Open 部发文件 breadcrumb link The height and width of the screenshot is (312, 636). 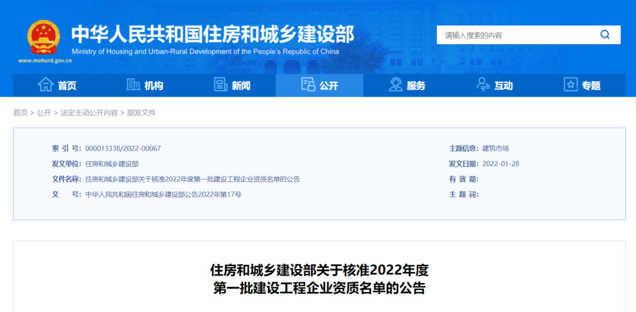pos(141,113)
